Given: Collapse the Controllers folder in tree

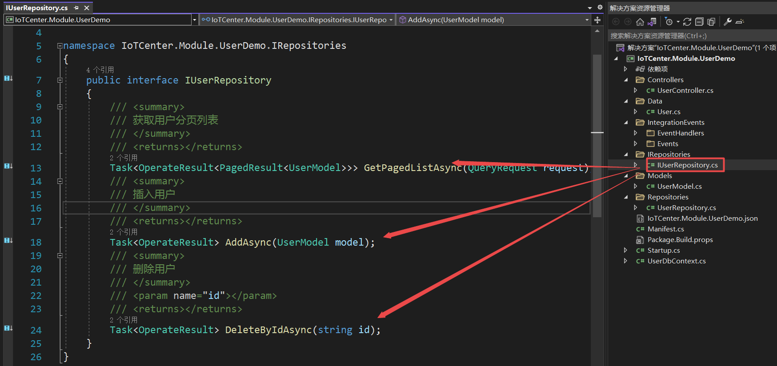Looking at the screenshot, I should click(x=626, y=80).
